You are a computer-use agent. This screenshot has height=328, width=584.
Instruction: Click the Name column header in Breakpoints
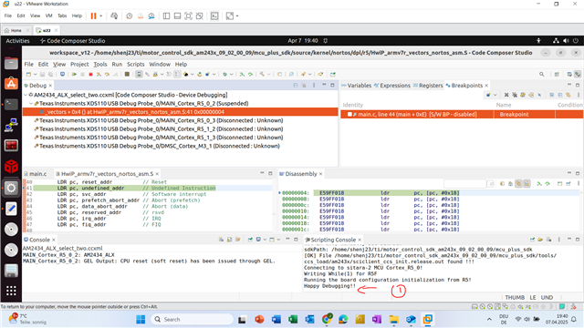point(504,105)
